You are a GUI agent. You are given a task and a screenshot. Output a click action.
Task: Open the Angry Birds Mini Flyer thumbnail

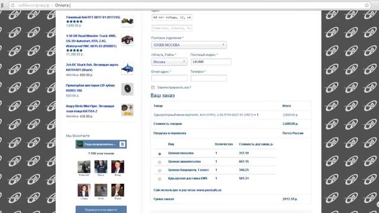(127, 110)
